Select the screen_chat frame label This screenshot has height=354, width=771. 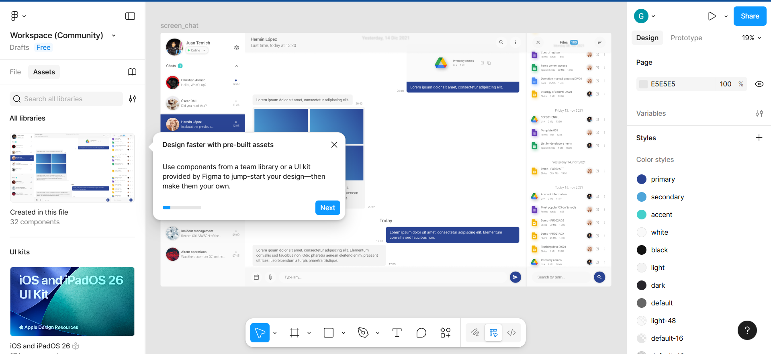[x=179, y=26]
